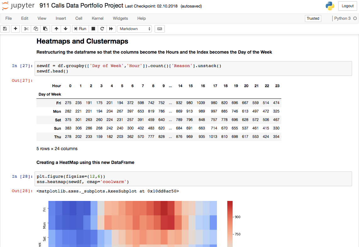The width and height of the screenshot is (359, 247).
Task: Save the notebook
Action: click(5, 29)
